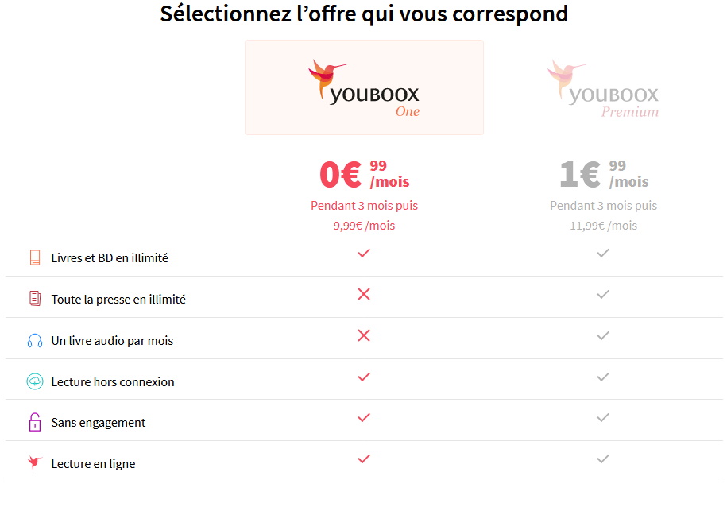Viewport: 727px width, 507px height.
Task: Click the 1€99 /mois Premium price
Action: click(604, 174)
